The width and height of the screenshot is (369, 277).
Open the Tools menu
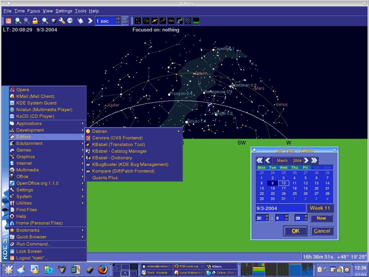tap(80, 11)
